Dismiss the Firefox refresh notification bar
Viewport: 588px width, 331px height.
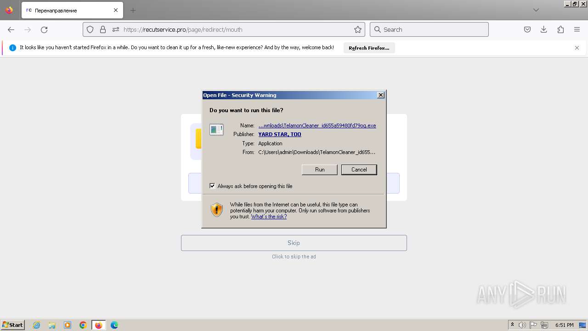click(577, 48)
